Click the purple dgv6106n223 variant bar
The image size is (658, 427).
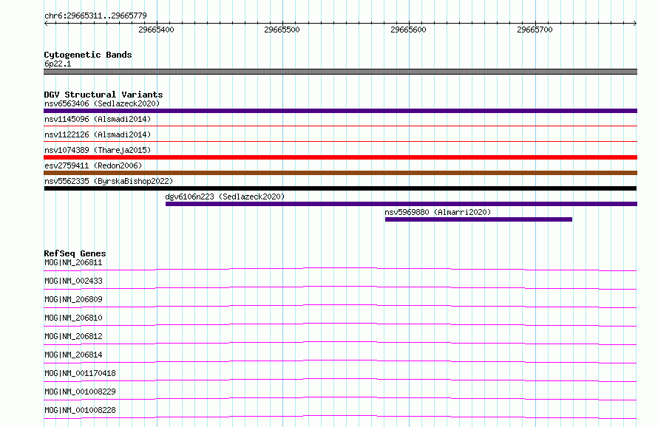pos(401,204)
